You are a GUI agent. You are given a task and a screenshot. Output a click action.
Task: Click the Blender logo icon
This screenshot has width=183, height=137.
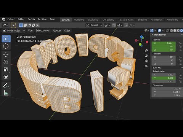(x=3, y=19)
